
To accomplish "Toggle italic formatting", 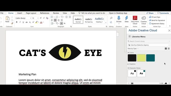I will point(20,22).
